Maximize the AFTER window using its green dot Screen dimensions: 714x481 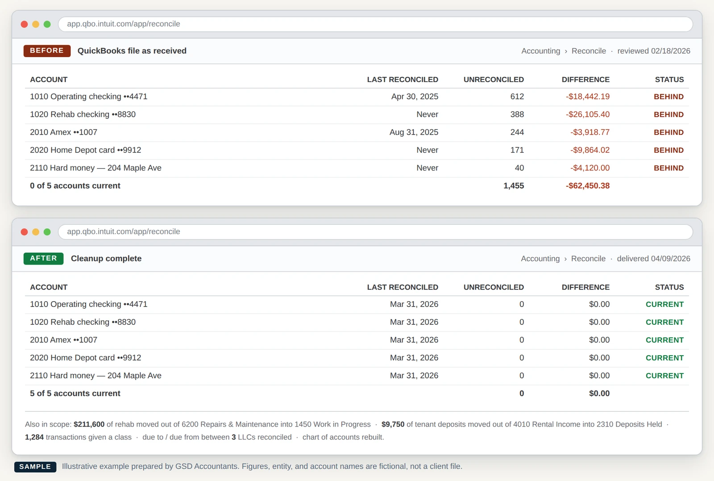47,232
